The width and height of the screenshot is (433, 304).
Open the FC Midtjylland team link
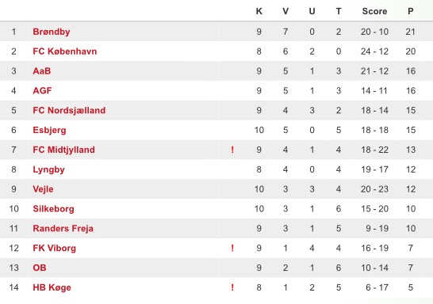click(63, 150)
